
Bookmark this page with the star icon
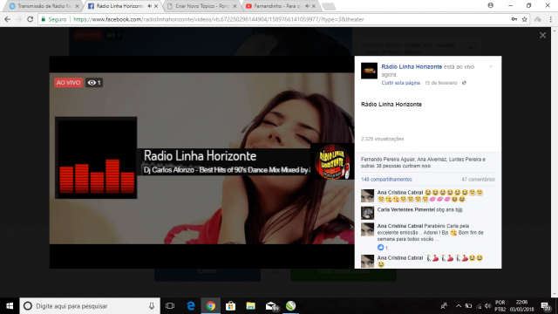(524, 19)
